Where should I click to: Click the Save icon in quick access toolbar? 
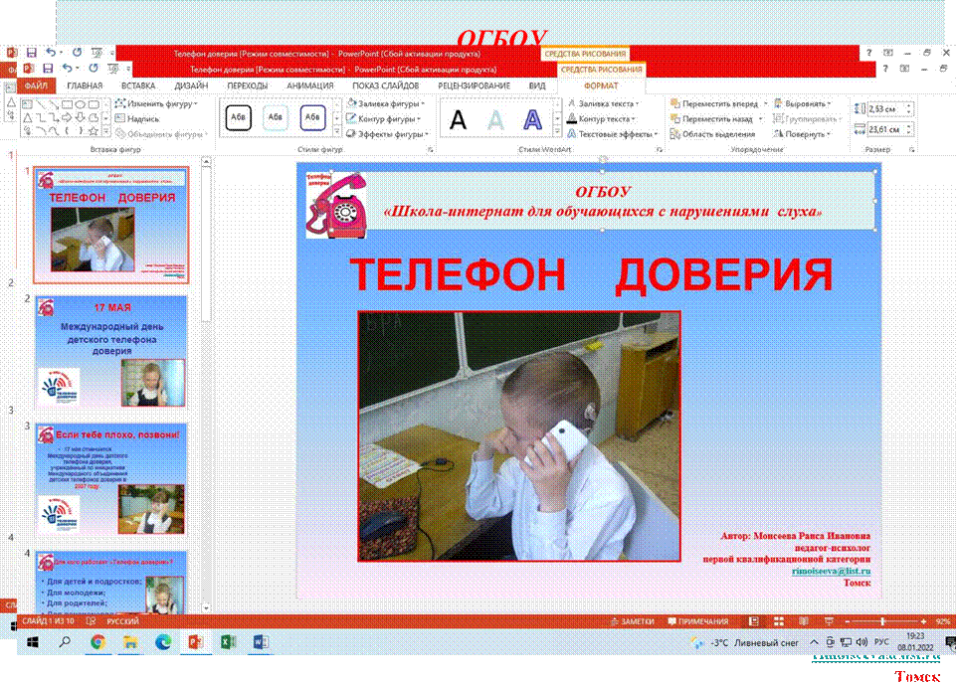click(x=32, y=69)
